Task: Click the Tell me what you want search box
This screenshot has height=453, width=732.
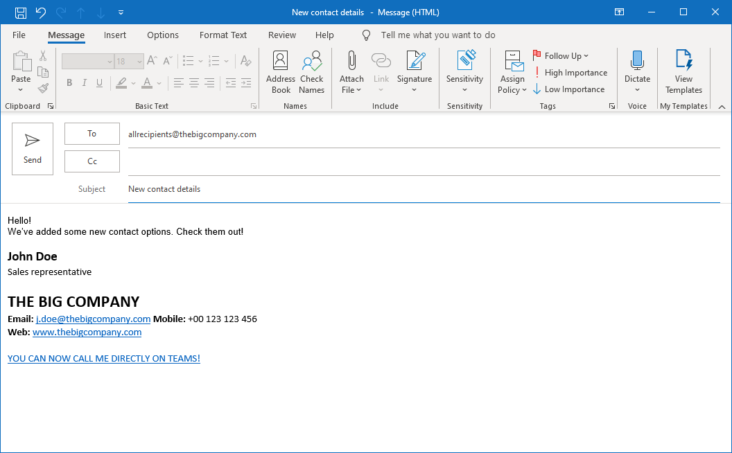Action: (x=438, y=35)
